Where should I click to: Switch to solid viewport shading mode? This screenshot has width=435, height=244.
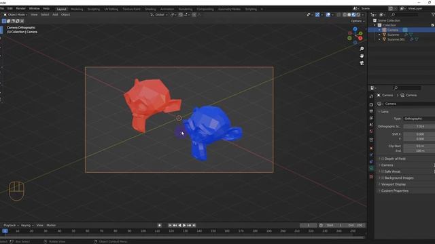(349, 15)
